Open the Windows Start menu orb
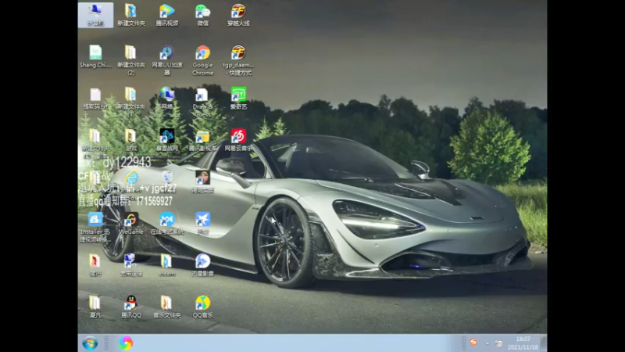Image resolution: width=625 pixels, height=352 pixels. [x=90, y=343]
